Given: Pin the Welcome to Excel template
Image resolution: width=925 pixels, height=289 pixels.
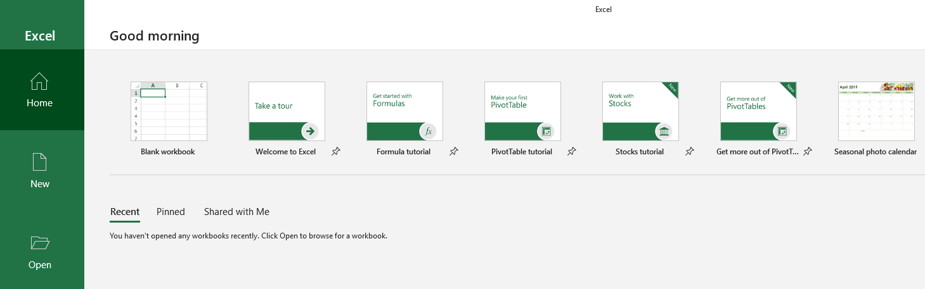Looking at the screenshot, I should (336, 152).
